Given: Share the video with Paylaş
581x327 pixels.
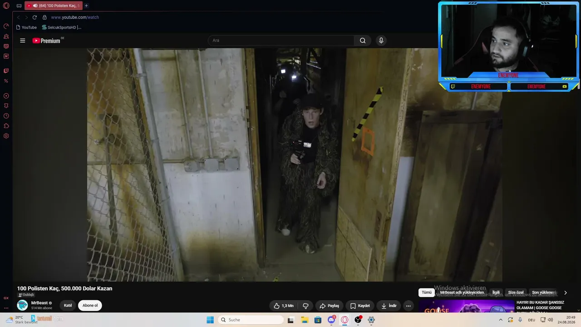Looking at the screenshot, I should pos(330,306).
